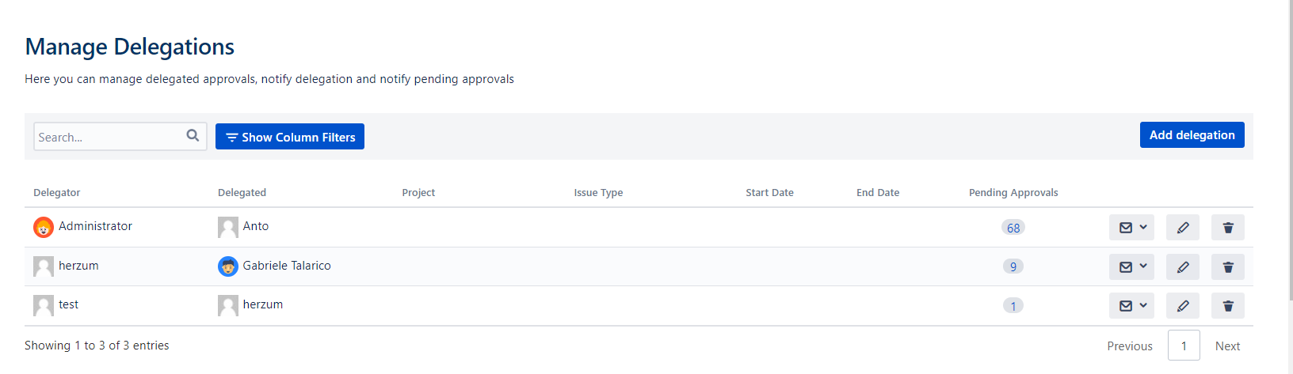
Task: Open the 68 pending approvals badge
Action: (x=1013, y=228)
